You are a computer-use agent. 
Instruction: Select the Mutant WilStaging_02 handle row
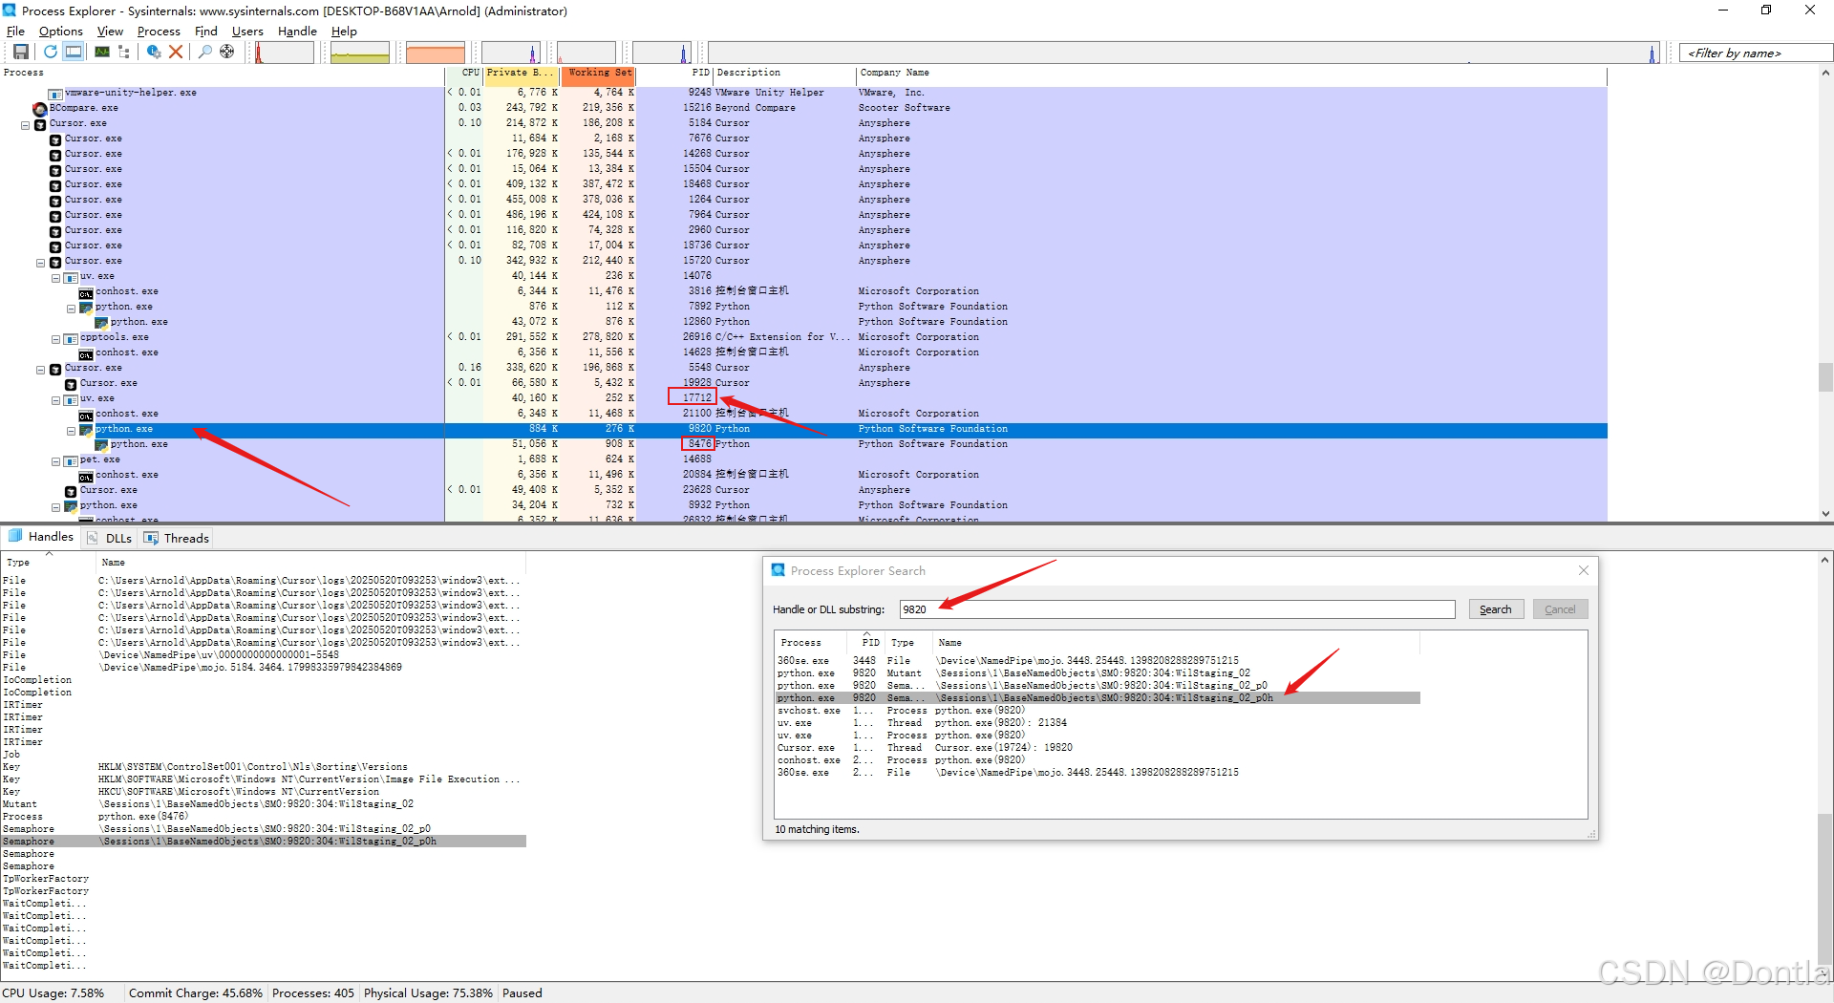(x=264, y=804)
